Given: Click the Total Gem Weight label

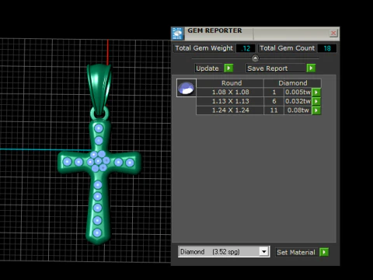Looking at the screenshot, I should pyautogui.click(x=204, y=48).
